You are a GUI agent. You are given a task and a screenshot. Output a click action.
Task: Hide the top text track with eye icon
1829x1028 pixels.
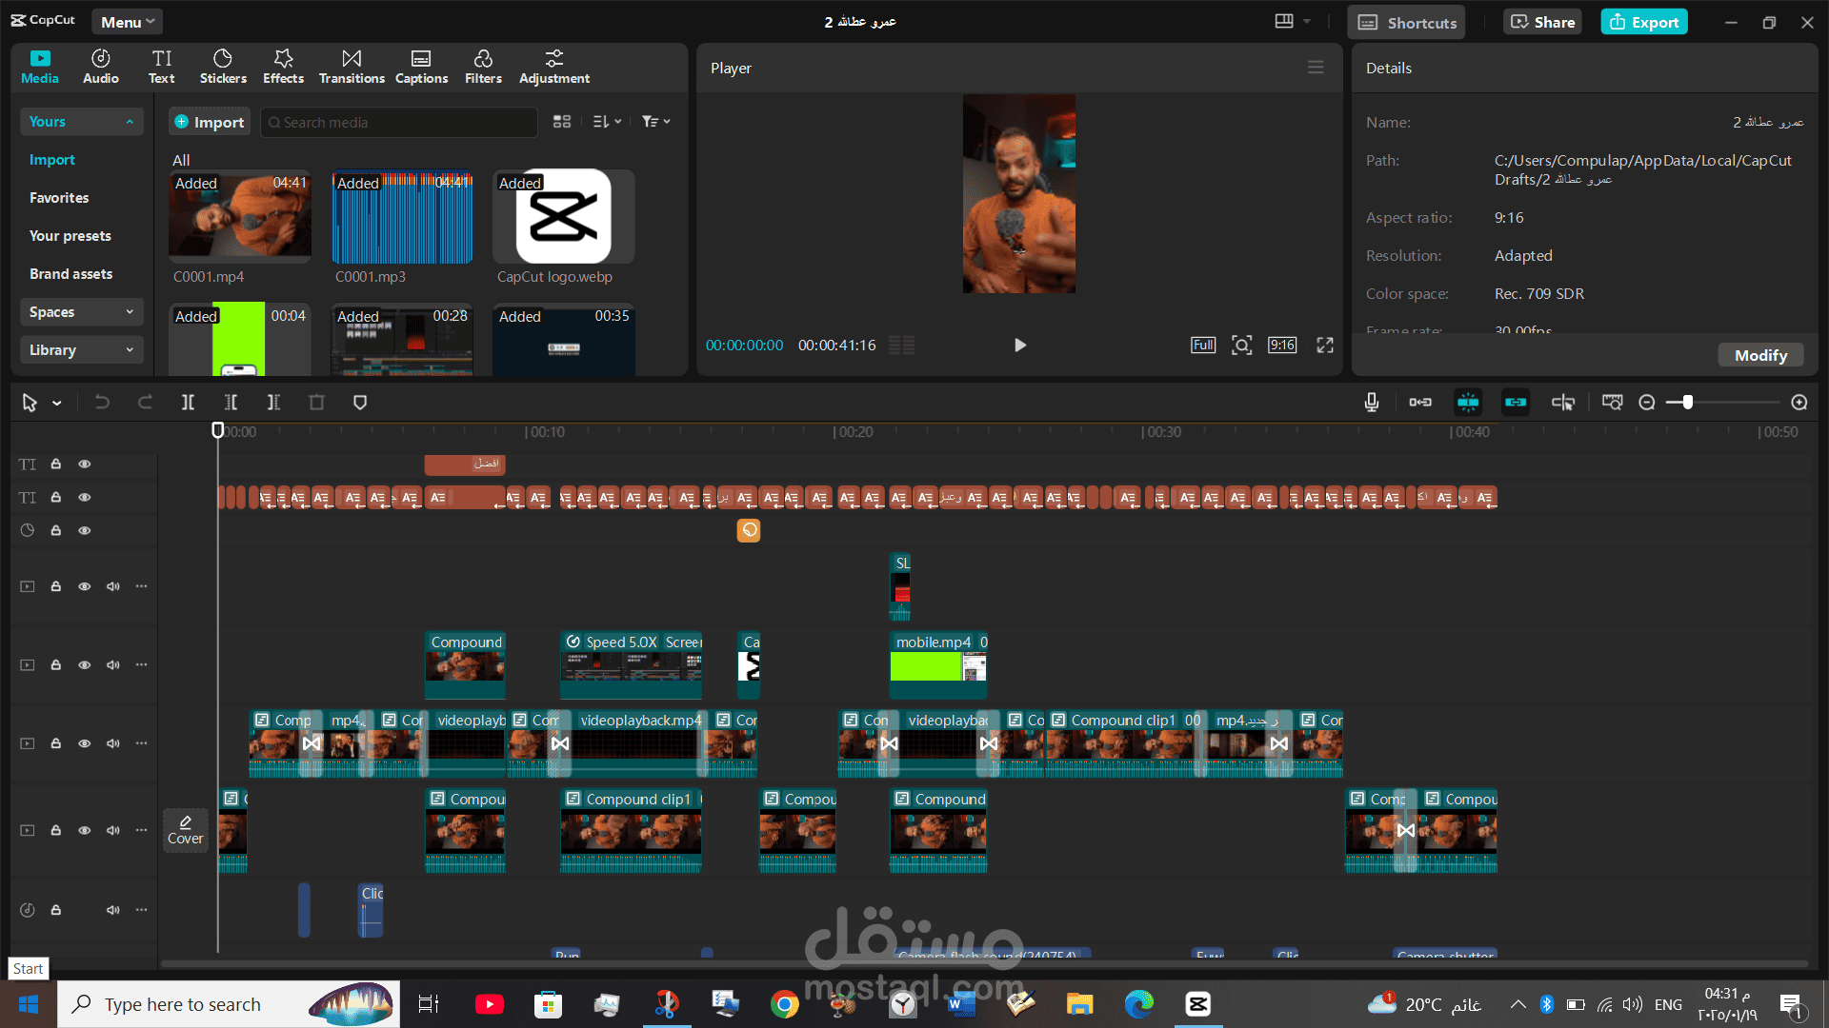85,464
